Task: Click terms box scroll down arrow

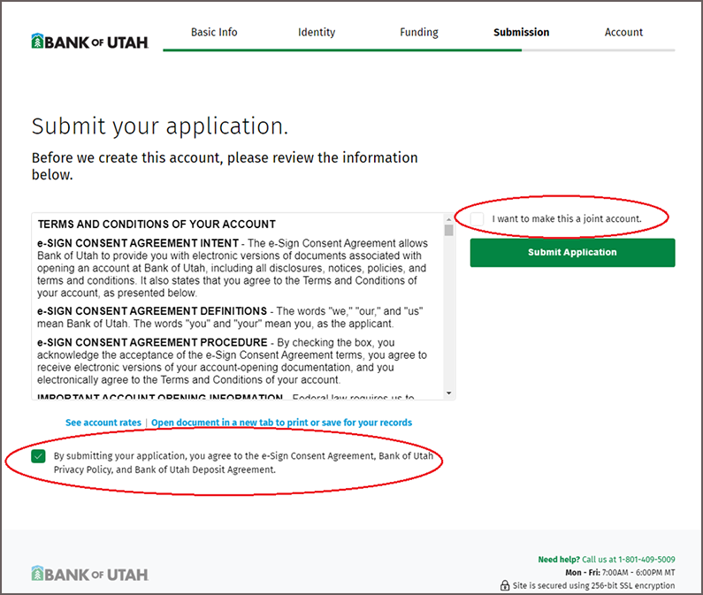Action: coord(449,393)
